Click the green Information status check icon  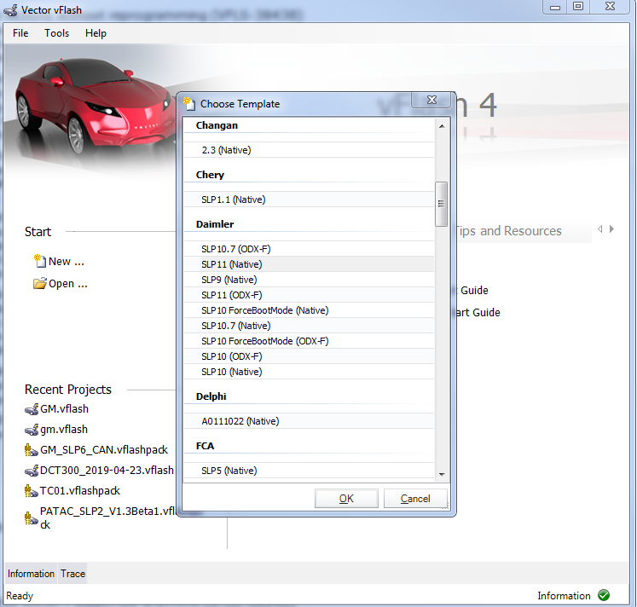(x=604, y=596)
